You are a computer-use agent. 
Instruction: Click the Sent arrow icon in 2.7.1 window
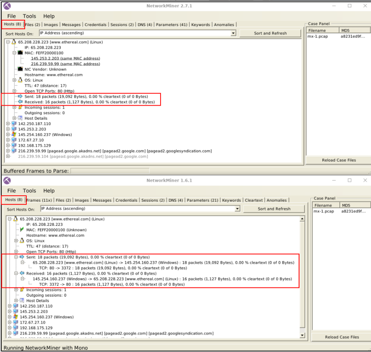[x=20, y=96]
